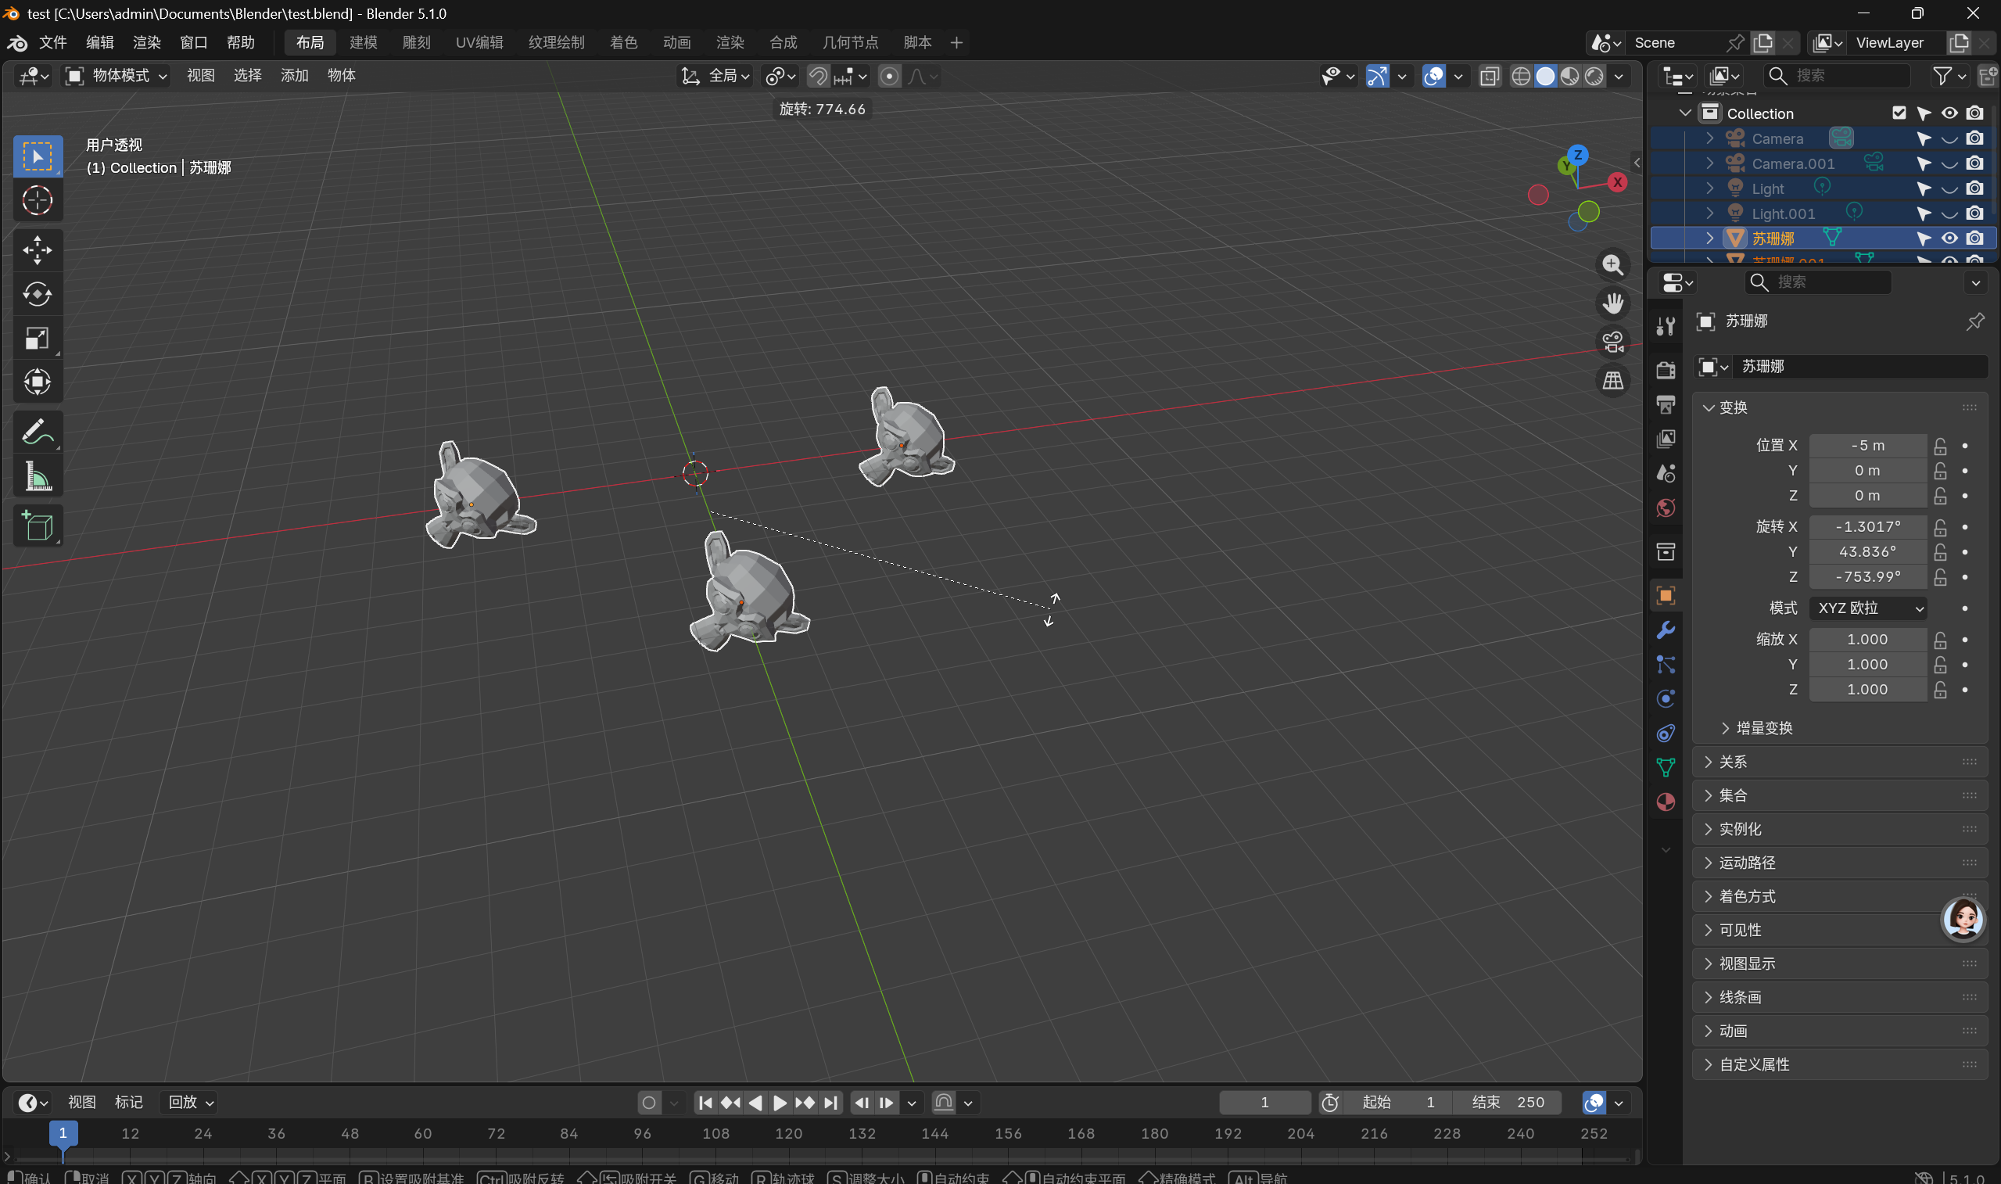This screenshot has height=1184, width=2001.
Task: Click the Add Cube tool icon
Action: [x=37, y=526]
